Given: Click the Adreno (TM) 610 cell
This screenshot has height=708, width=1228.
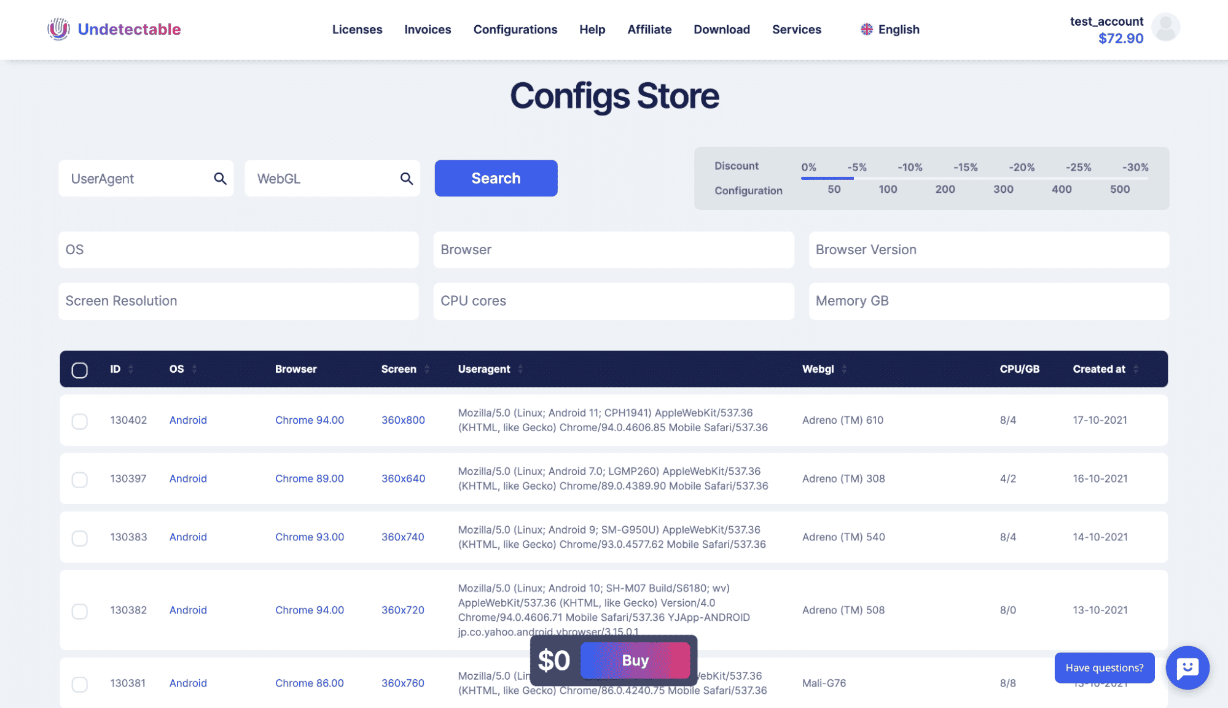Looking at the screenshot, I should coord(842,420).
